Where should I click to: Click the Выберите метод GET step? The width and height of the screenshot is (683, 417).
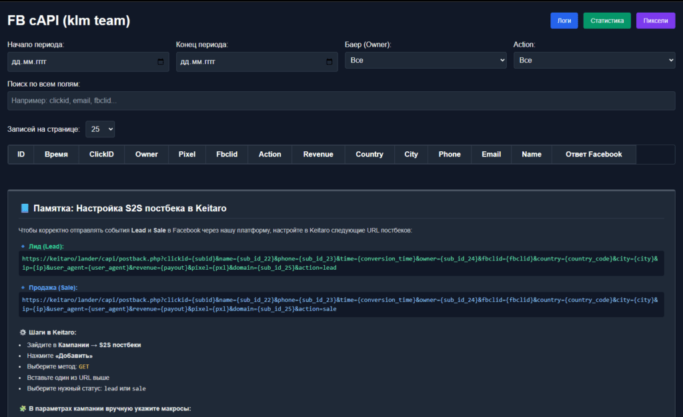tap(58, 366)
